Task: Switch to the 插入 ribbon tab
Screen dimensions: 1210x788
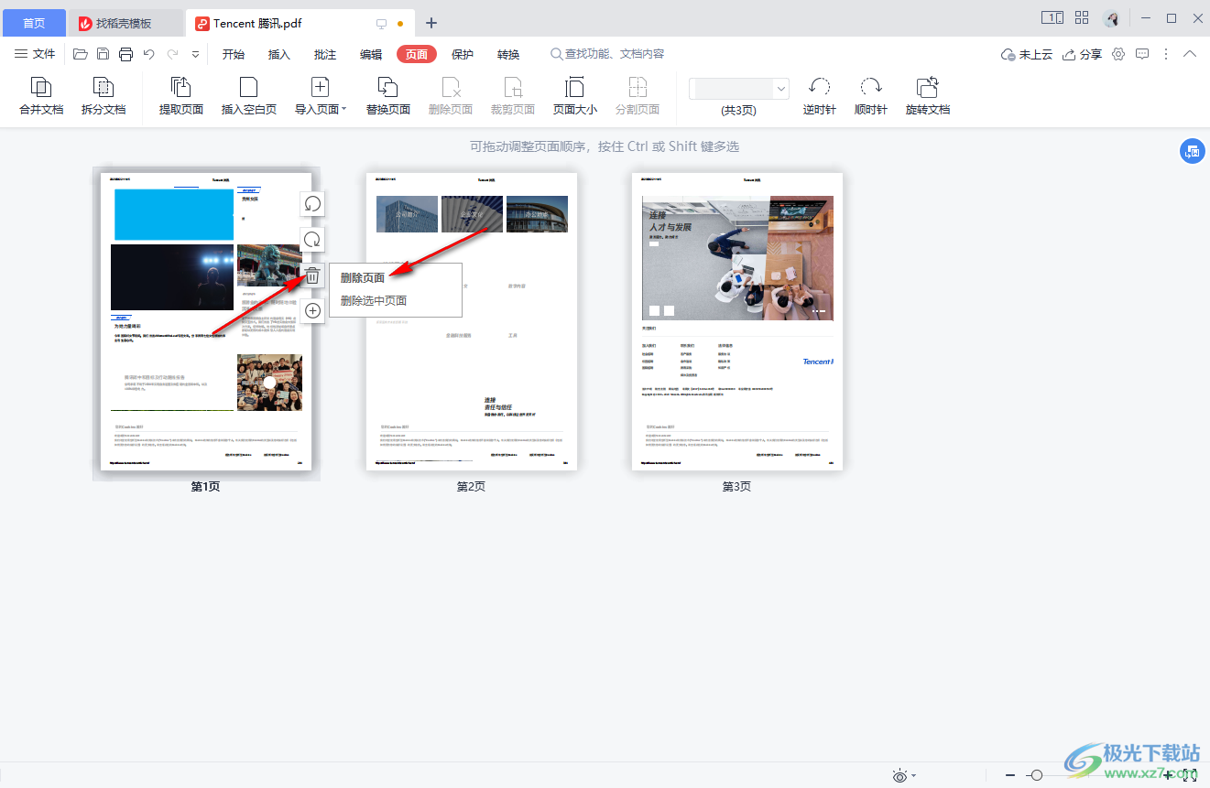Action: (279, 54)
